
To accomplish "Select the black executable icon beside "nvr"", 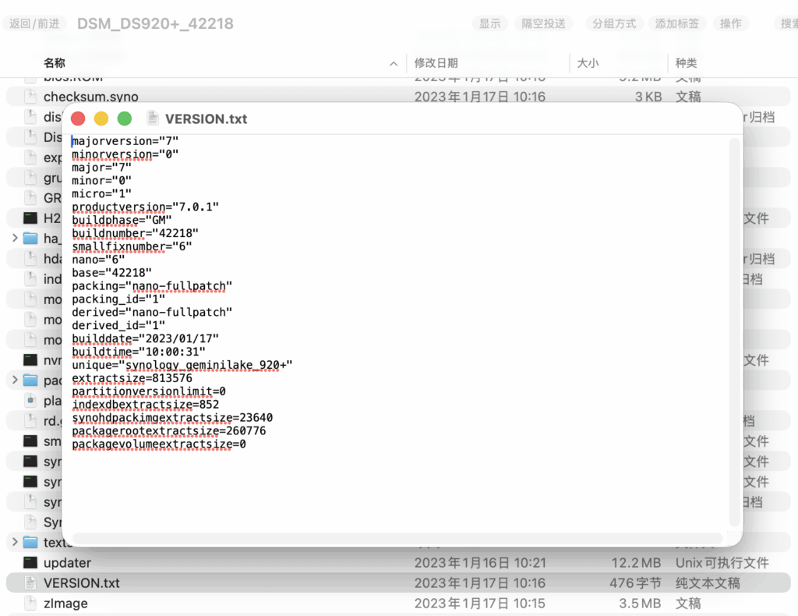I will [30, 359].
